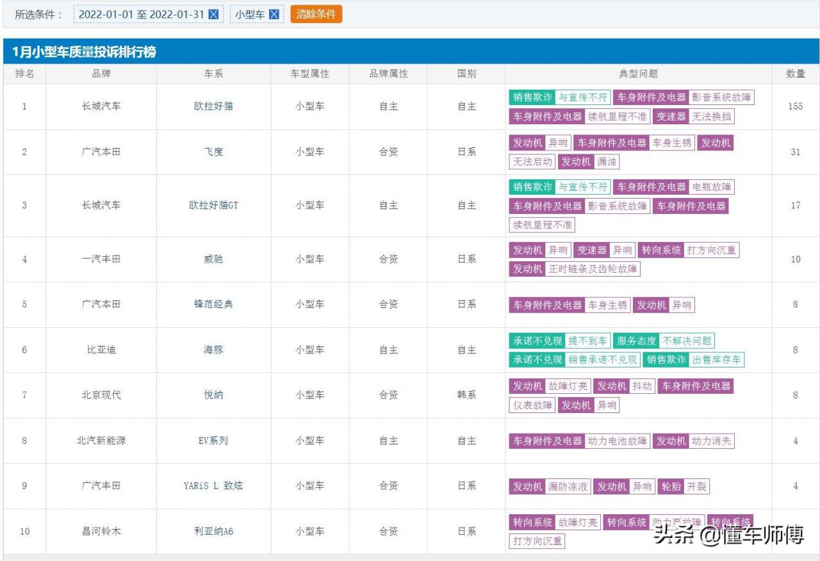Remove the 2022-01-01 date range filter

(214, 14)
